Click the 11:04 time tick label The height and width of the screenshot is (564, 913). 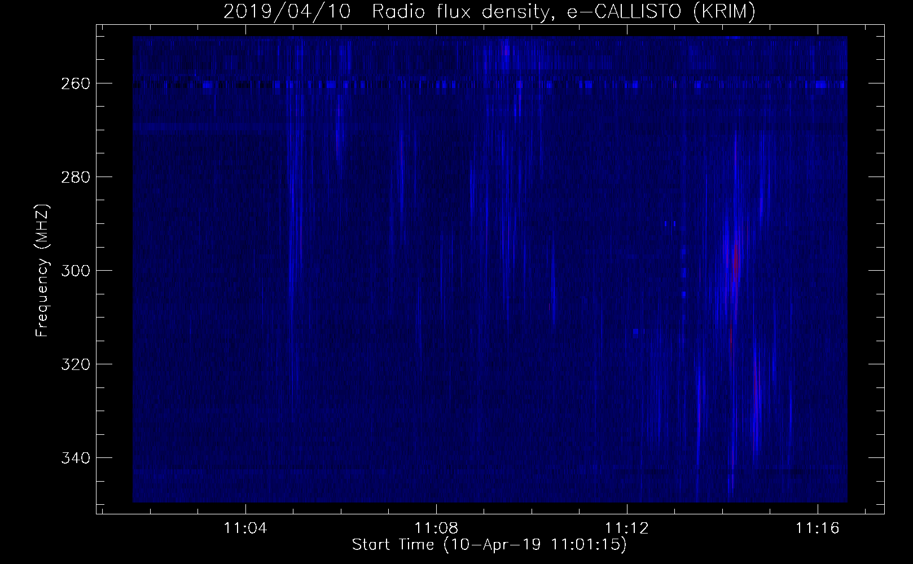(x=245, y=528)
